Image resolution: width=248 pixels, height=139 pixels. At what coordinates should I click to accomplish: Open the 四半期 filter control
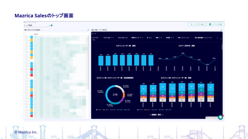[x=170, y=38]
